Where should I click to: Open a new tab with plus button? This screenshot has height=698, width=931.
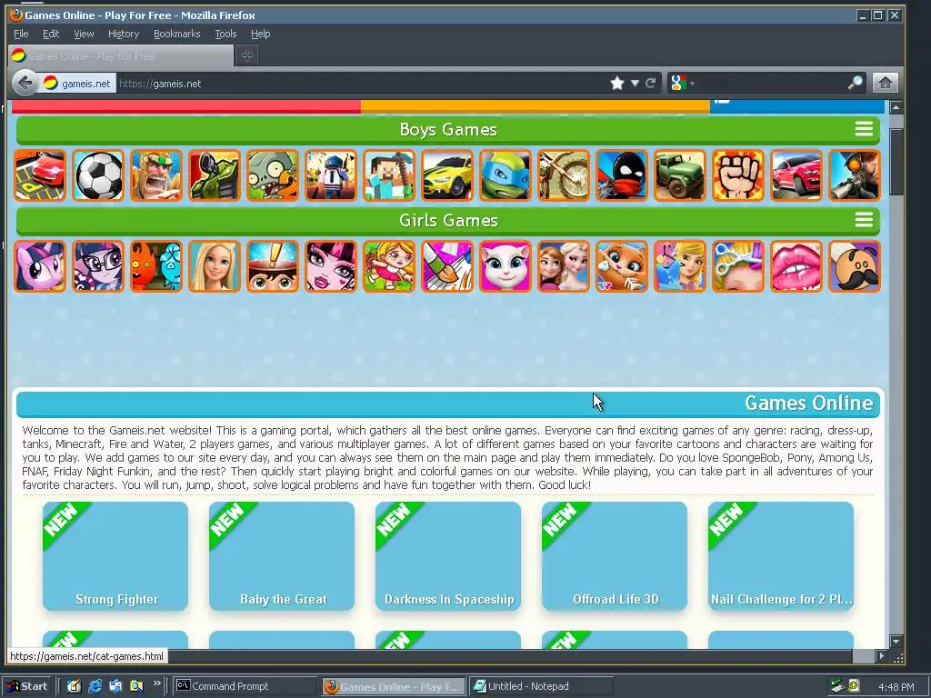(247, 55)
